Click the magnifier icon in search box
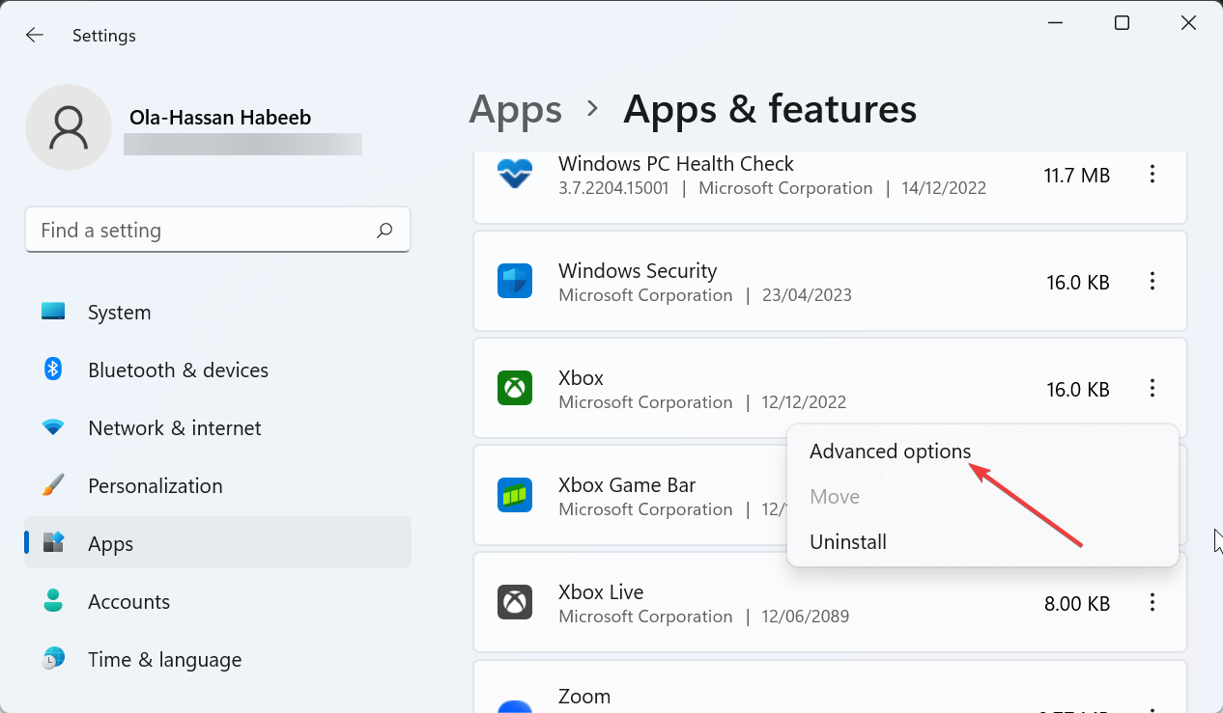 click(384, 230)
